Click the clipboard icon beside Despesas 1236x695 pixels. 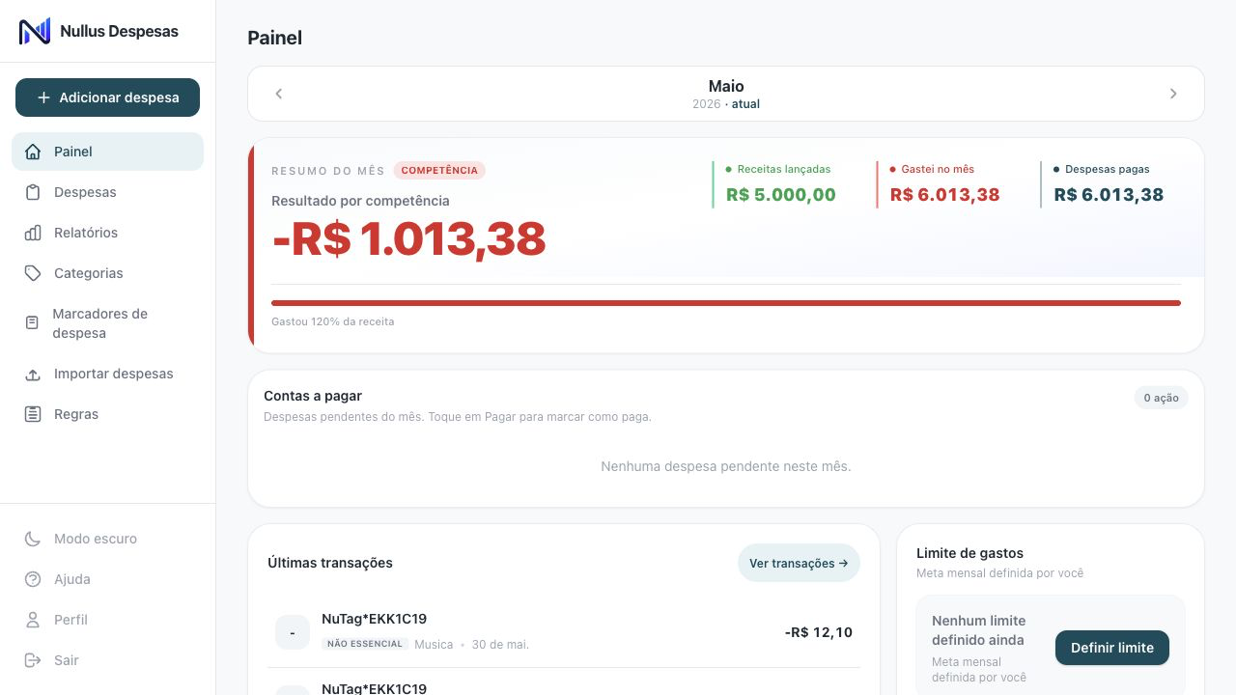coord(33,192)
